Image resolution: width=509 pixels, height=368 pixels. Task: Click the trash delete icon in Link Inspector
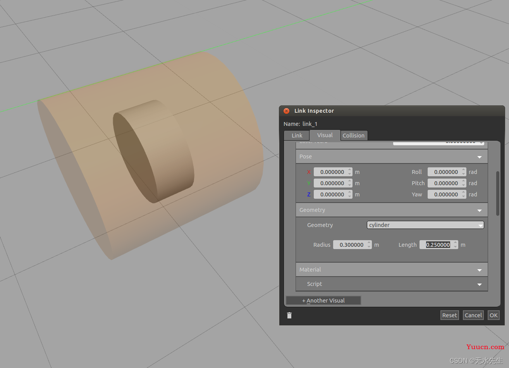click(289, 315)
